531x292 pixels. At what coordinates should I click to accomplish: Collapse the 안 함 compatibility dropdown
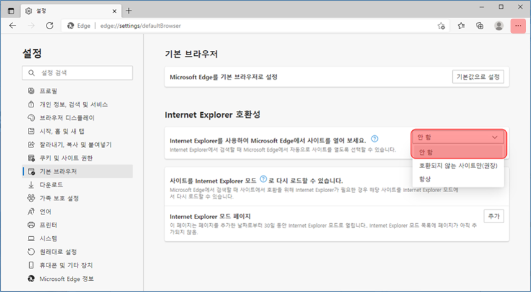click(x=458, y=138)
